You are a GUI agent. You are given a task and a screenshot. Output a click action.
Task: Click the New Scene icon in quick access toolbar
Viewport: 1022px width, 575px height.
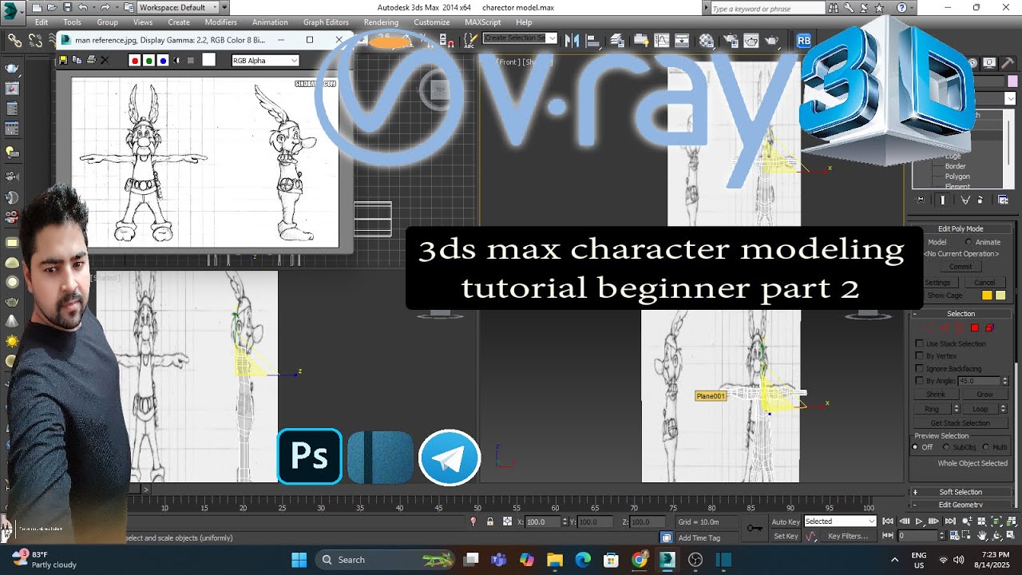coord(37,7)
